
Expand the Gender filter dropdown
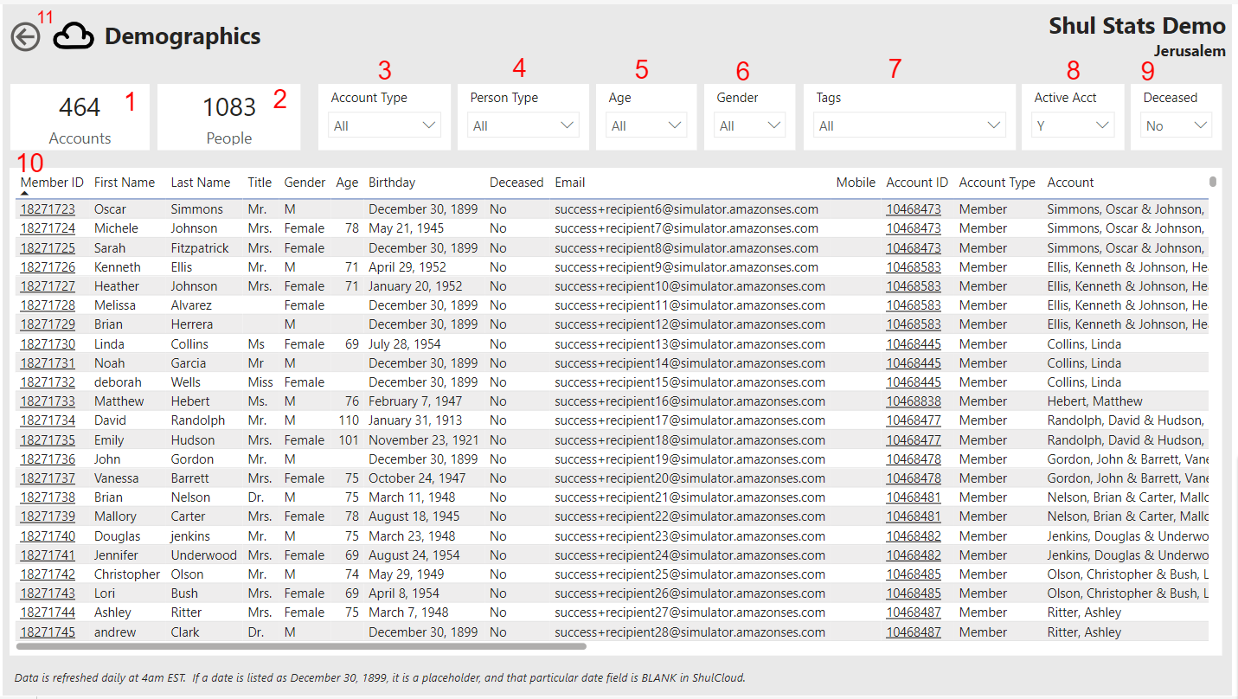(750, 125)
